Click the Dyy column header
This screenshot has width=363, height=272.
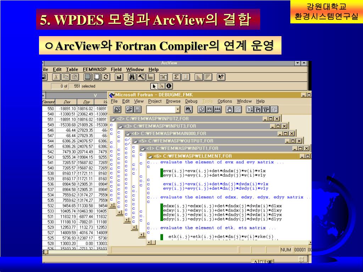tap(86, 102)
